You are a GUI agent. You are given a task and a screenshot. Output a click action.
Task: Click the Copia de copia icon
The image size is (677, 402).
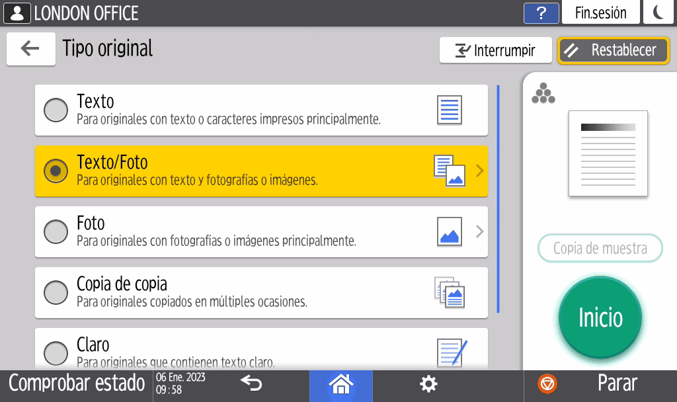click(x=450, y=292)
